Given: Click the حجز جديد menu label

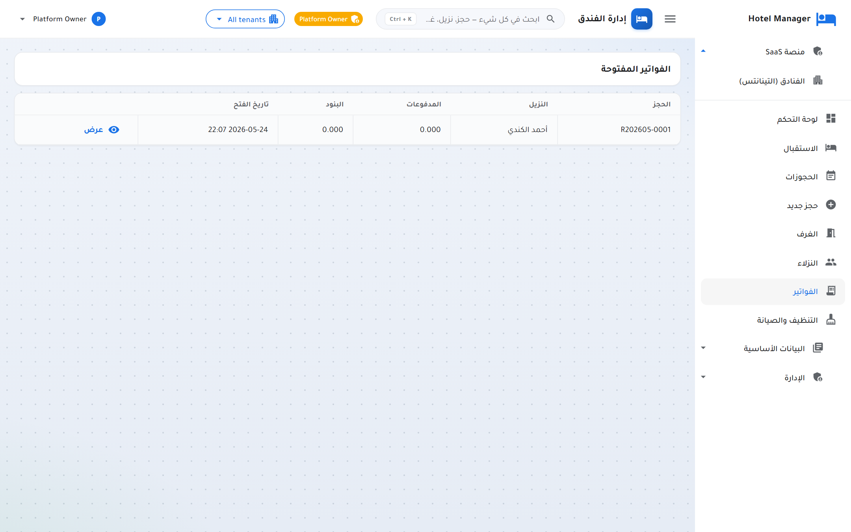Looking at the screenshot, I should [x=802, y=205].
